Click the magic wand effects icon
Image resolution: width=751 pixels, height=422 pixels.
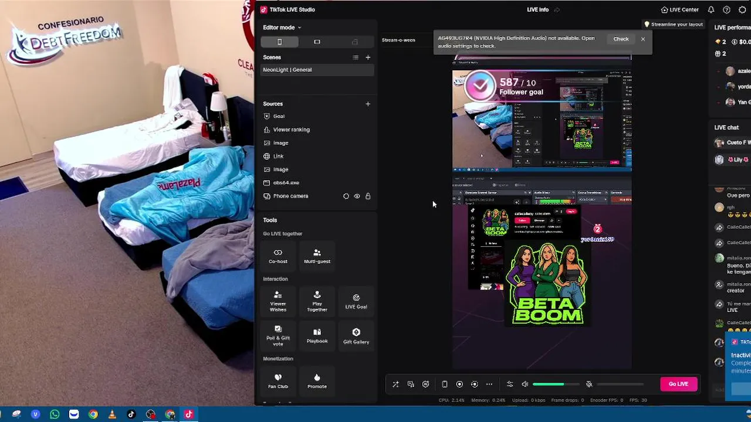pyautogui.click(x=395, y=384)
